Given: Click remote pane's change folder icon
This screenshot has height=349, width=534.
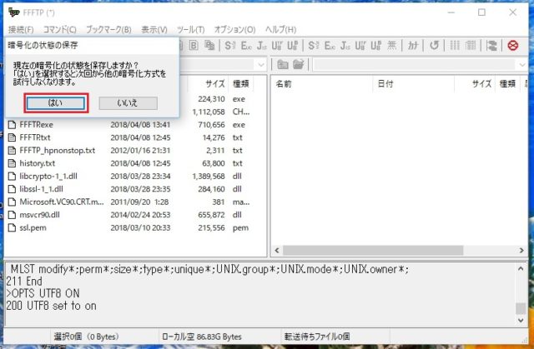Looking at the screenshot, I should pos(299,65).
